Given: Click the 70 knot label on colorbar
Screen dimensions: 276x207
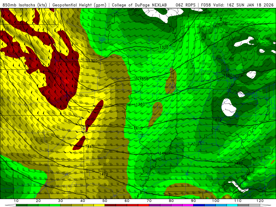Looking at the screenshot, I should pyautogui.click(x=149, y=201).
